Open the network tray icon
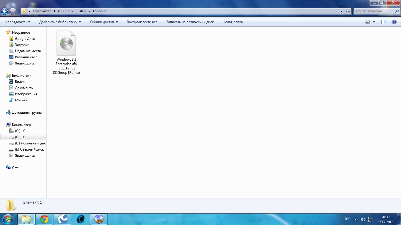Image resolution: width=401 pixels, height=225 pixels. pos(370,219)
